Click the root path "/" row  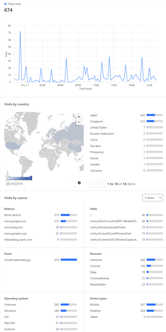click(x=127, y=215)
